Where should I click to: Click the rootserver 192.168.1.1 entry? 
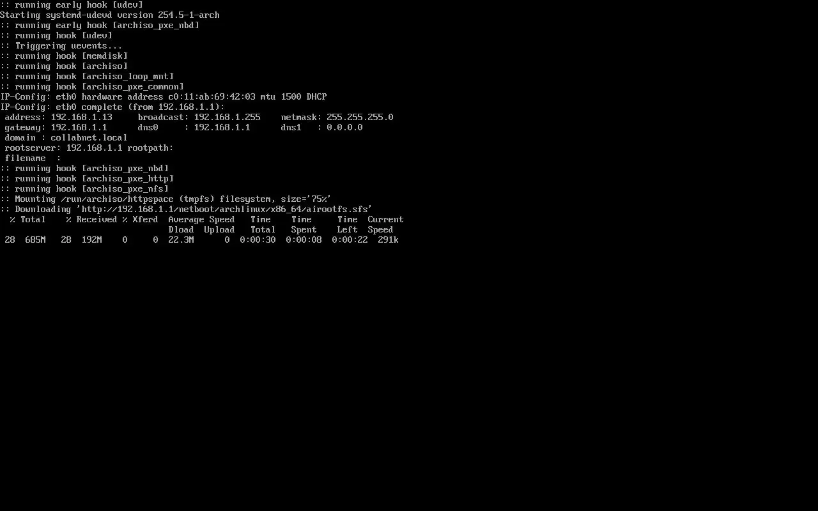point(63,148)
